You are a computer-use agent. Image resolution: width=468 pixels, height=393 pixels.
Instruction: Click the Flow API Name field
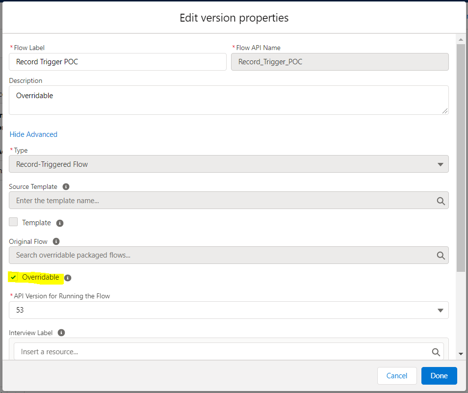click(x=339, y=62)
